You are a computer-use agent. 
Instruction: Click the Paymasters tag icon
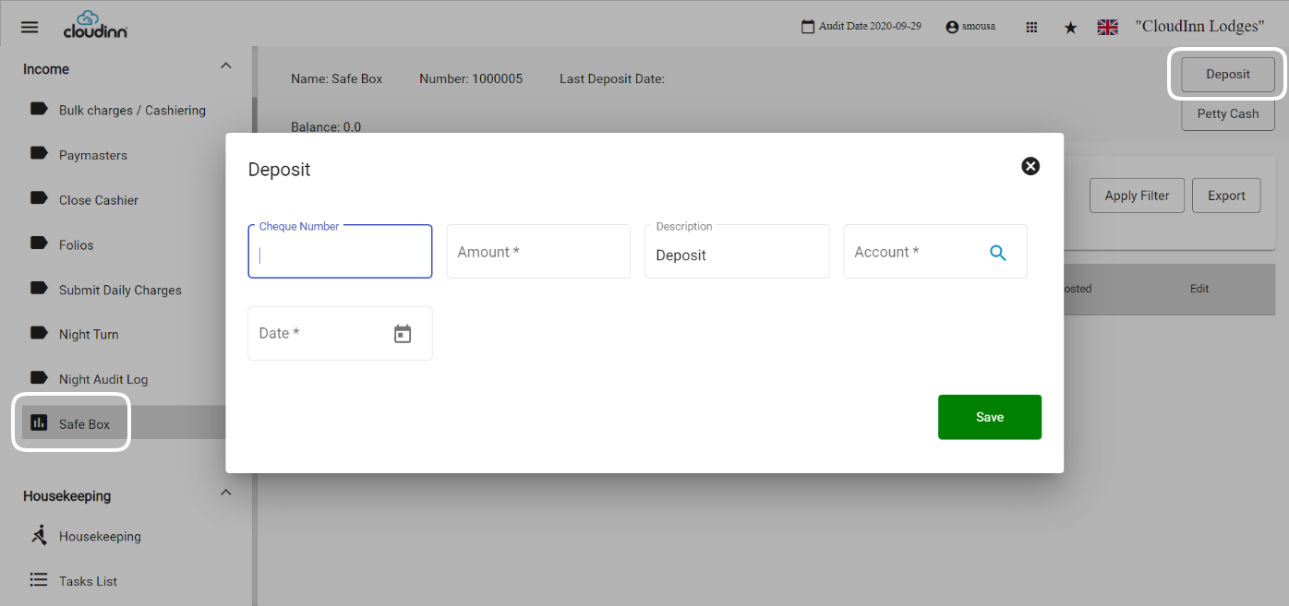[39, 153]
